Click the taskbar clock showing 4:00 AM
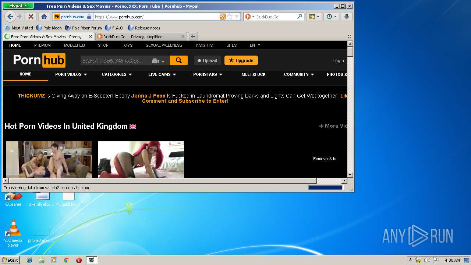This screenshot has height=265, width=471. (452, 260)
